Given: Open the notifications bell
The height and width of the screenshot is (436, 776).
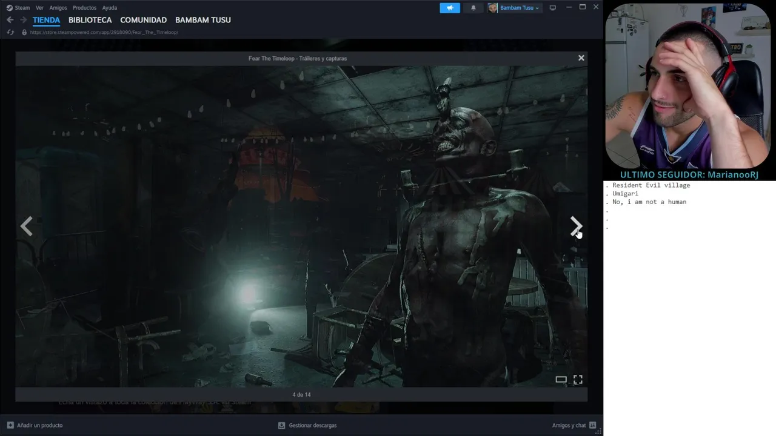Looking at the screenshot, I should tap(473, 8).
